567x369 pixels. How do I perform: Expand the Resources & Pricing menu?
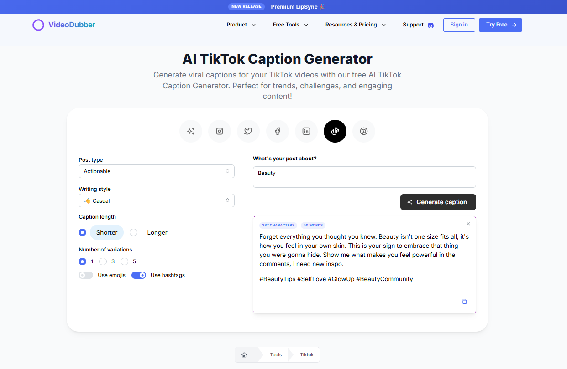pyautogui.click(x=356, y=25)
